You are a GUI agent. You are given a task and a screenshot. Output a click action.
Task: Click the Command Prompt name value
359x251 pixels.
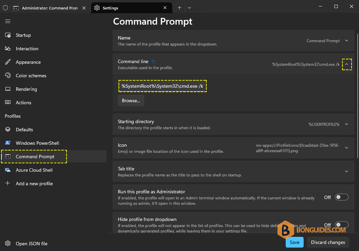323,41
